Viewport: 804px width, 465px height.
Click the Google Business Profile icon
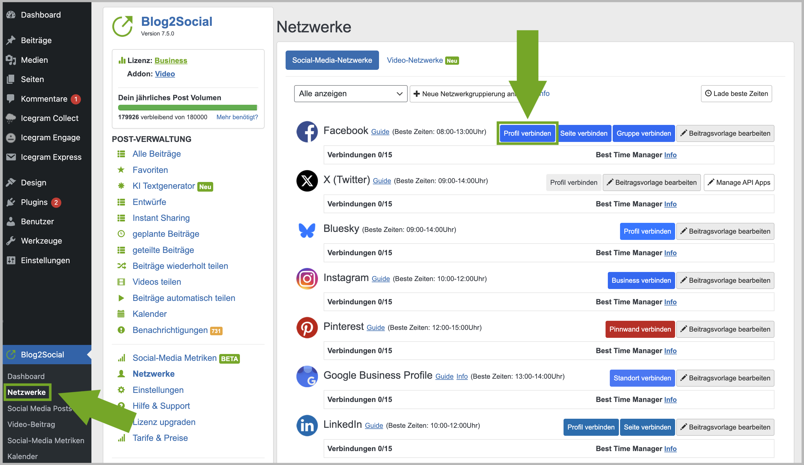click(x=307, y=377)
